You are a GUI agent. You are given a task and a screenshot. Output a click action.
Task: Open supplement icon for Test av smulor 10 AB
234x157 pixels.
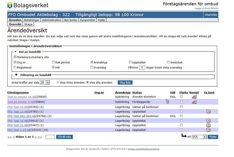pyautogui.click(x=194, y=97)
